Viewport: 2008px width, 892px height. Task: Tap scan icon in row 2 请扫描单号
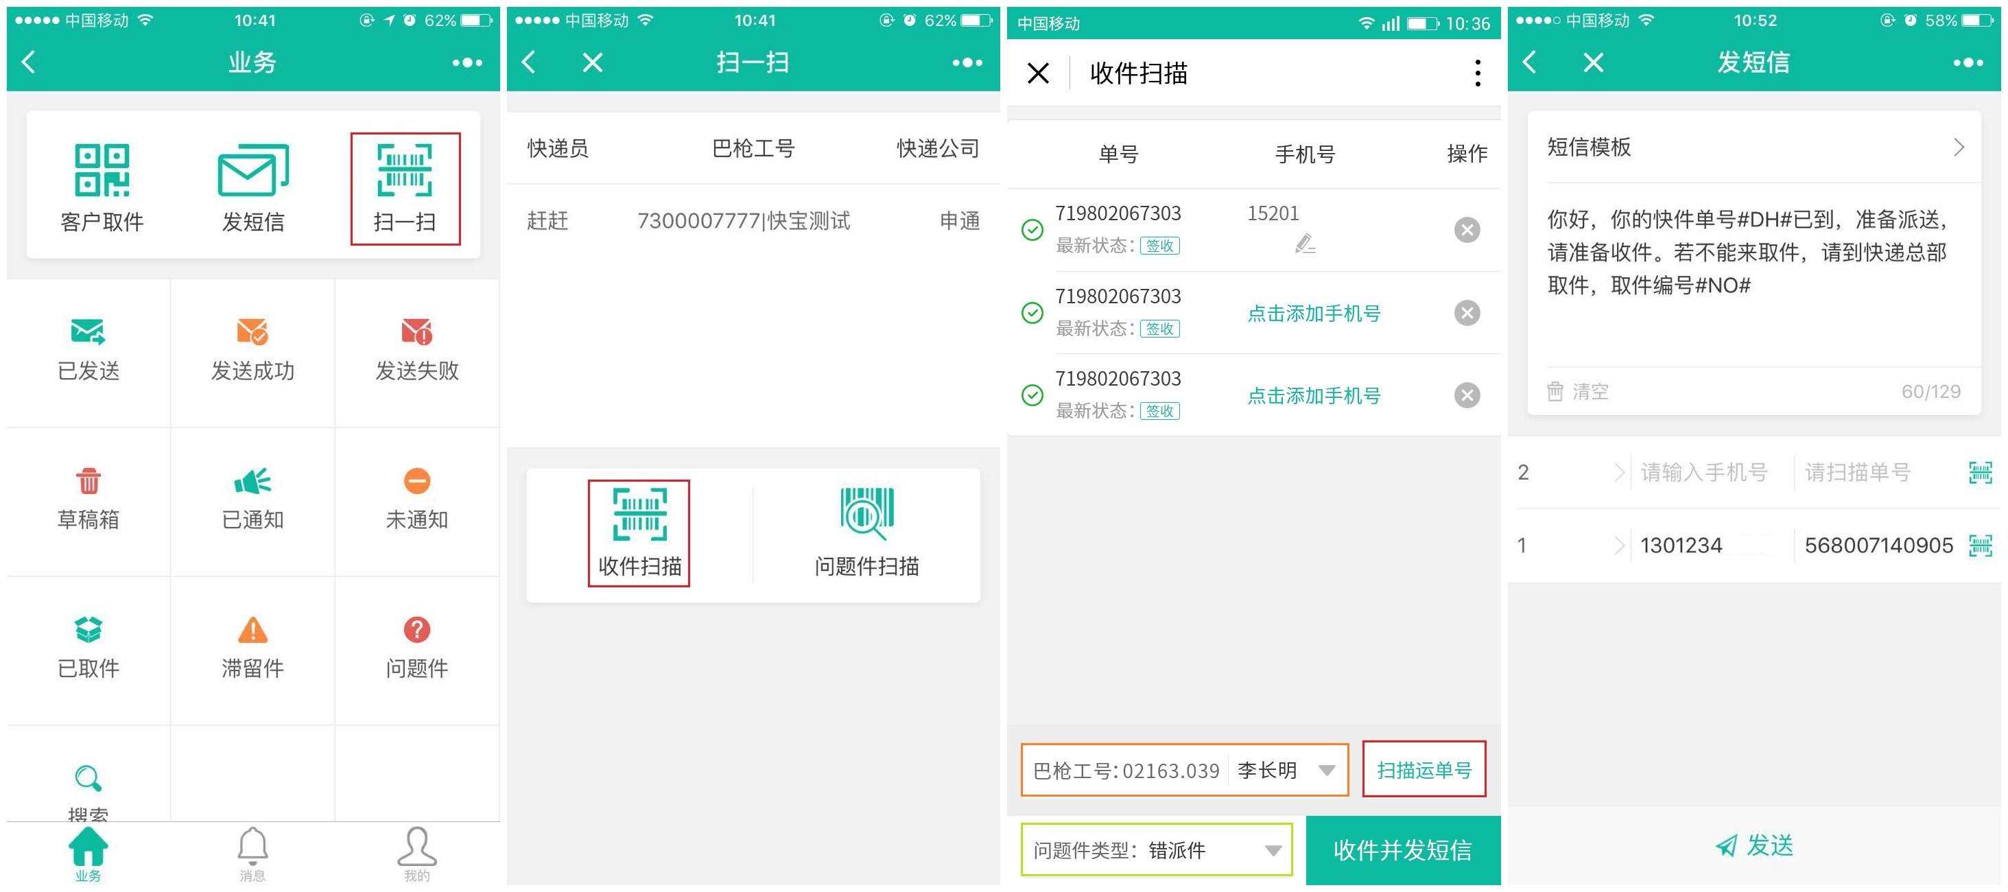(1980, 473)
